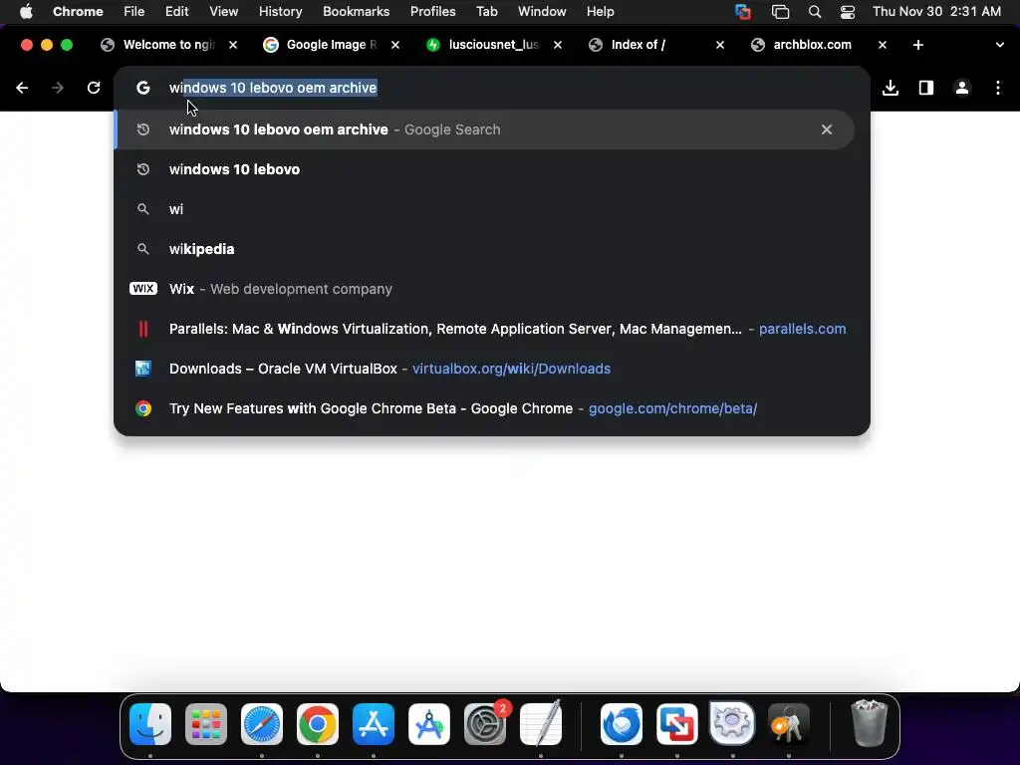This screenshot has width=1020, height=765.
Task: Open the red-blue squares Dock app
Action: [677, 724]
